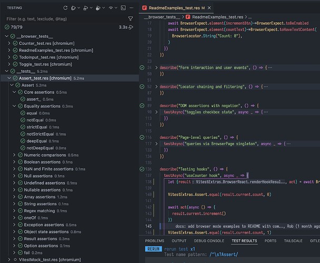Unfold code at line 24 describe
The image size is (320, 263).
coord(156,68)
